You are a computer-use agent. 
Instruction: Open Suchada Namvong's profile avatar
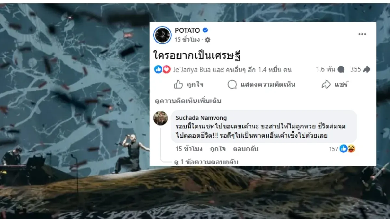(x=161, y=118)
